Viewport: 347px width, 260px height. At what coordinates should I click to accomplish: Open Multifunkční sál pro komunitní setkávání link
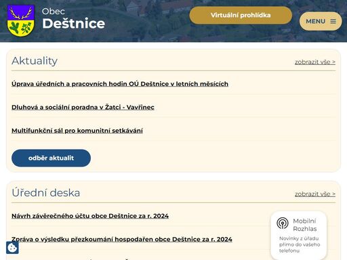point(77,131)
